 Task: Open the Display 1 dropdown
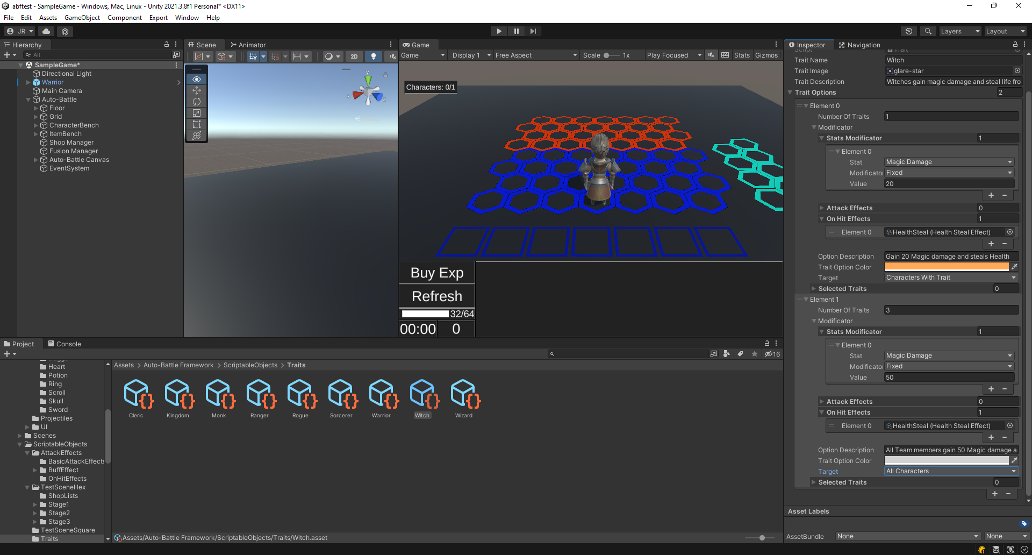click(x=471, y=55)
